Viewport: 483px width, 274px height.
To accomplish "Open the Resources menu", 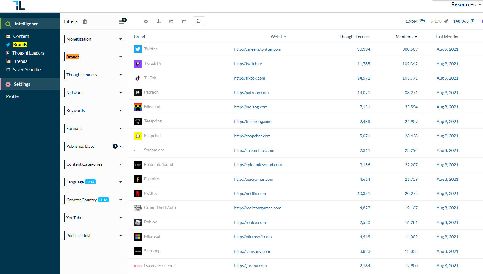I will [x=466, y=4].
